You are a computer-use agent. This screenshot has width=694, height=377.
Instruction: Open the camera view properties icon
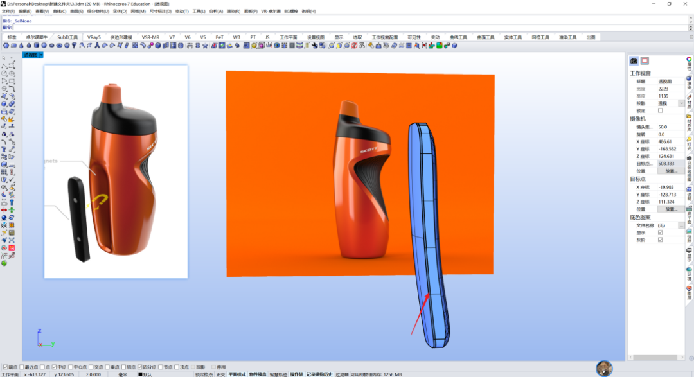click(634, 60)
